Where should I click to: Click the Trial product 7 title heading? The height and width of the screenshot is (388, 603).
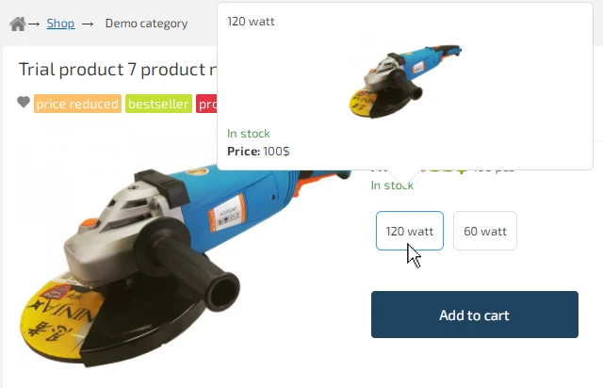point(118,70)
